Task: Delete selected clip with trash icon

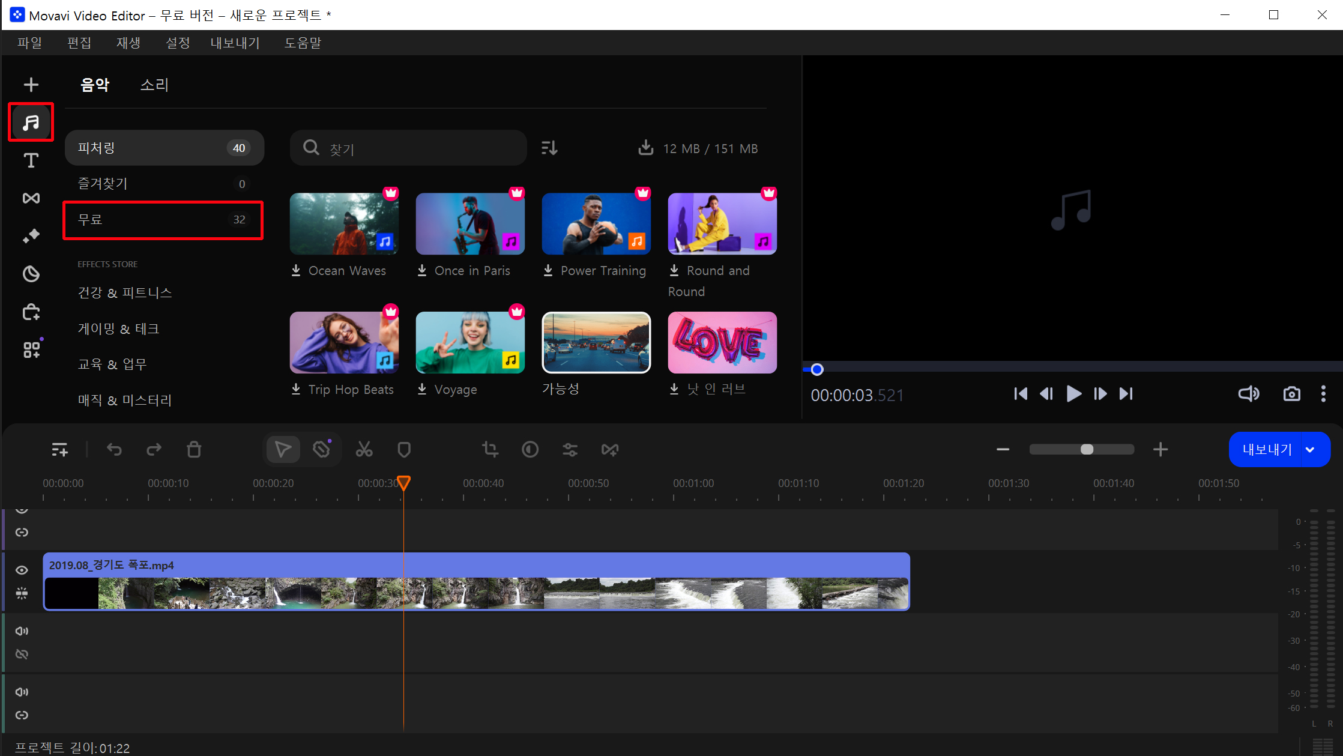Action: tap(194, 449)
